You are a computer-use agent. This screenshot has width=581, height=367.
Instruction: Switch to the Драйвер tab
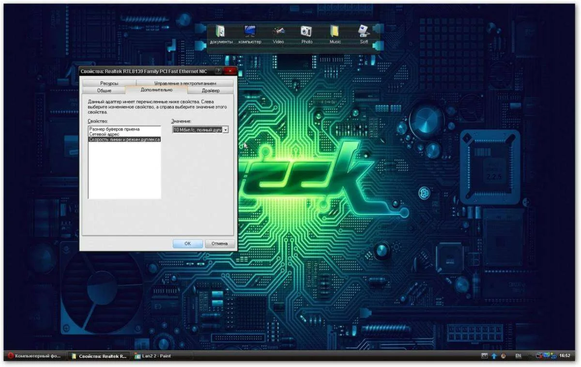pos(211,91)
